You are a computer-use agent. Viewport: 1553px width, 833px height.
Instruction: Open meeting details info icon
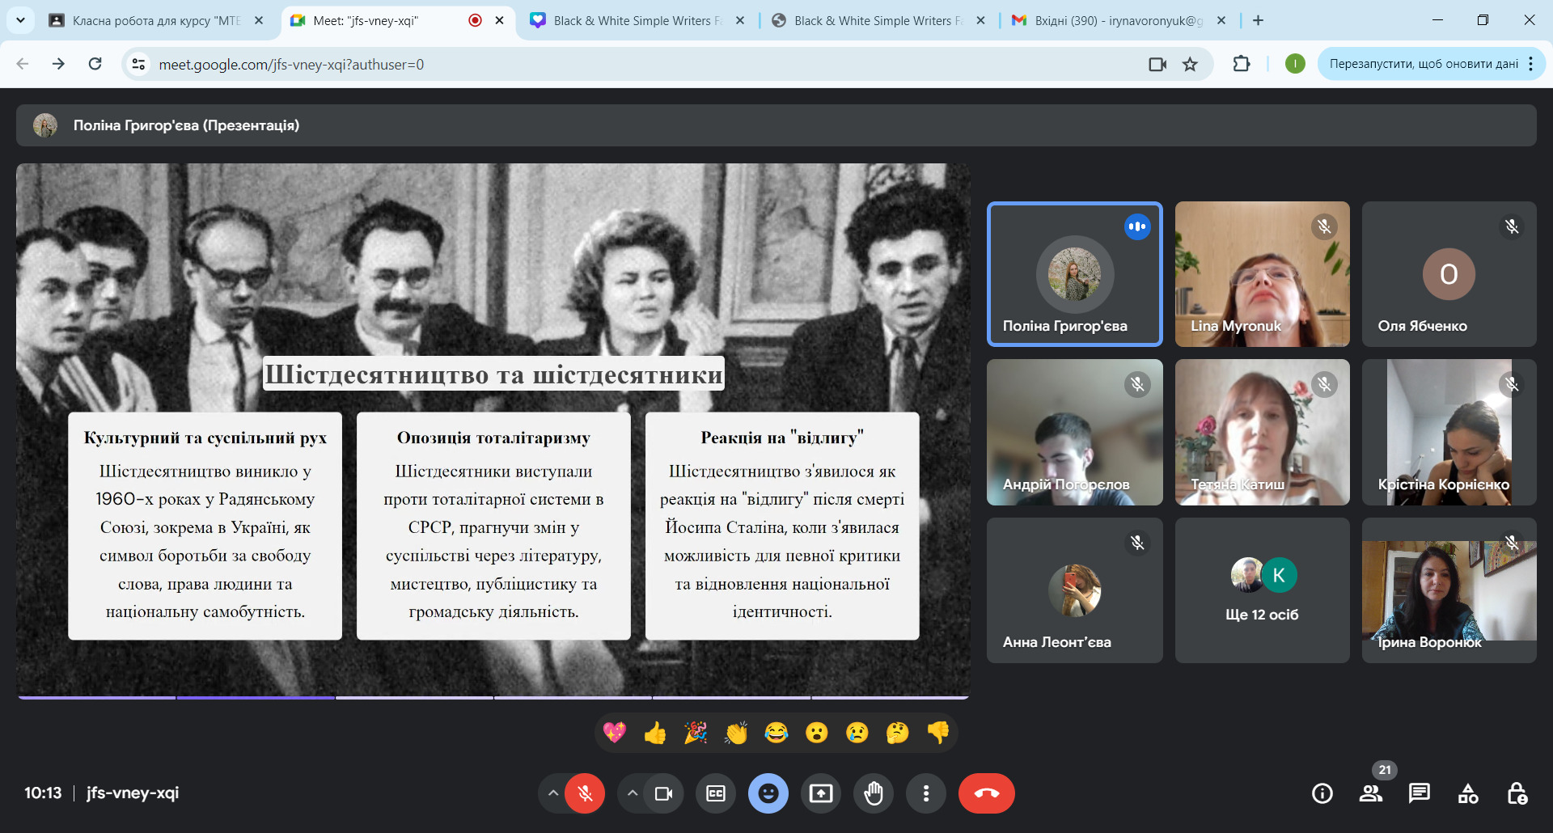coord(1322,793)
